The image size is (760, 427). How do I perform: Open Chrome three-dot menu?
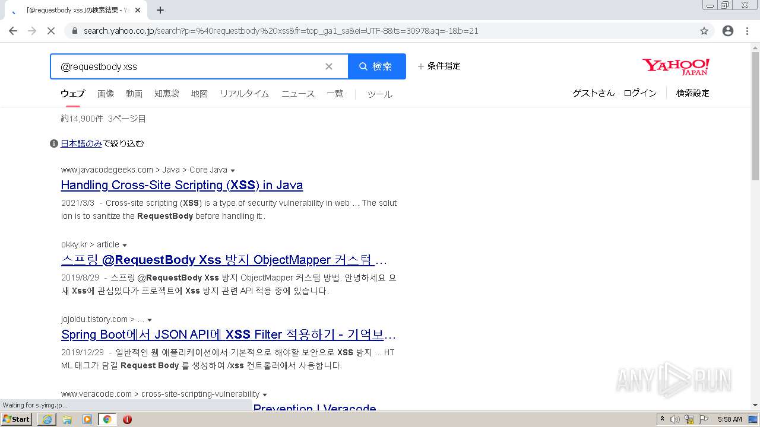747,31
